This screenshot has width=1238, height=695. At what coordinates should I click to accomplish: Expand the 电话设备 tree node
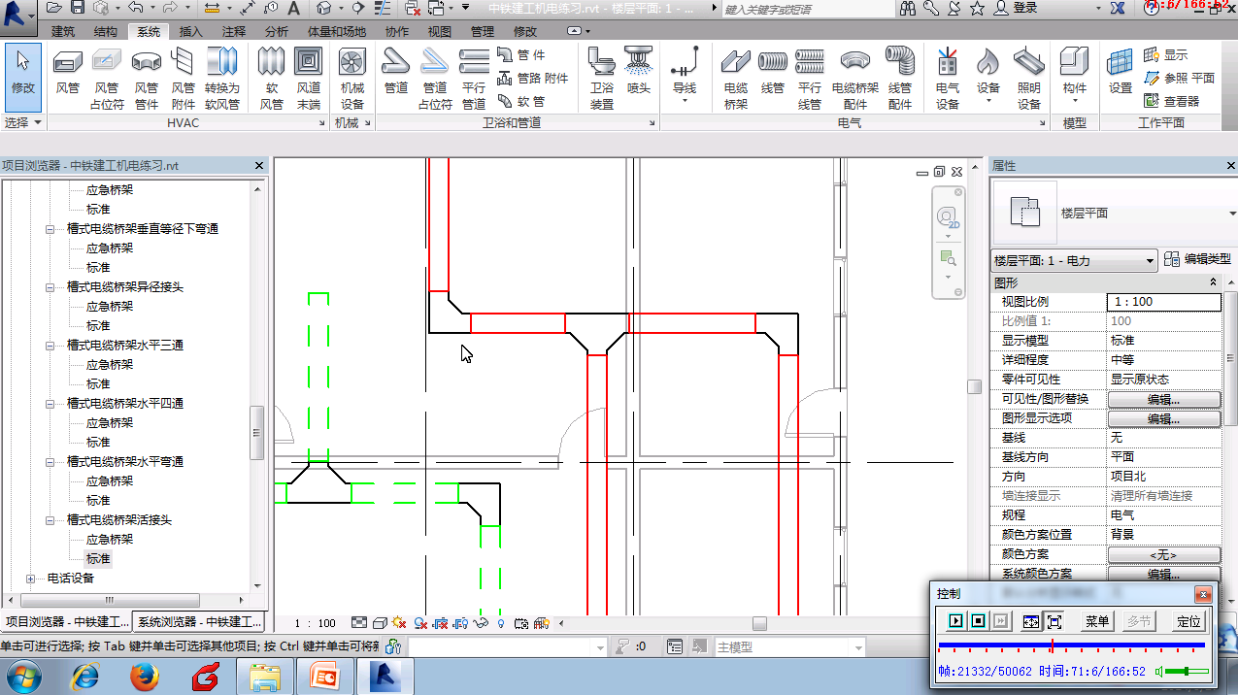[30, 579]
